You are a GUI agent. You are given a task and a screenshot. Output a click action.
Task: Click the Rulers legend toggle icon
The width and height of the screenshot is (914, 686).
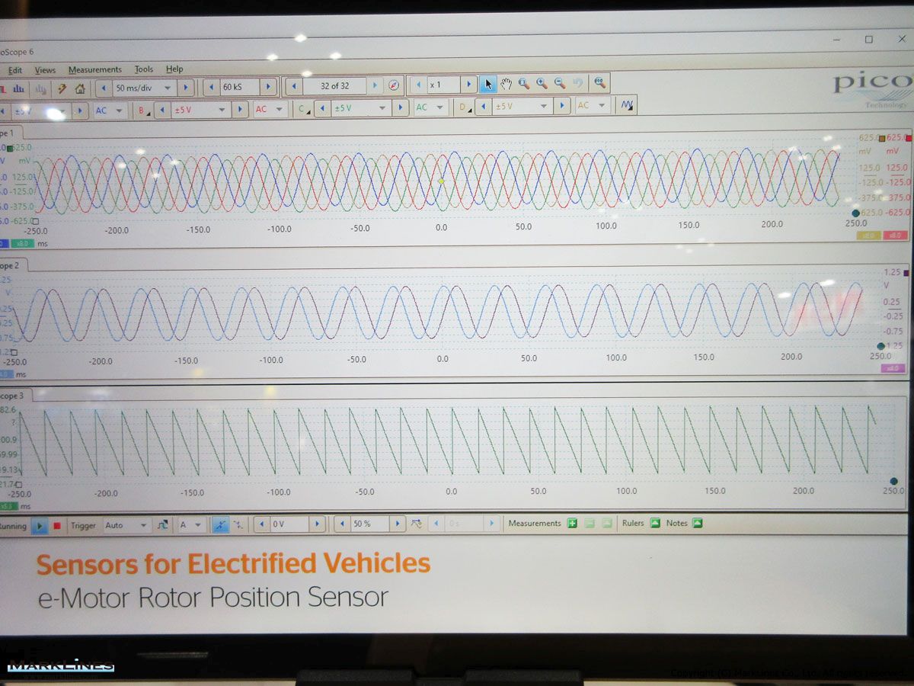coord(655,523)
